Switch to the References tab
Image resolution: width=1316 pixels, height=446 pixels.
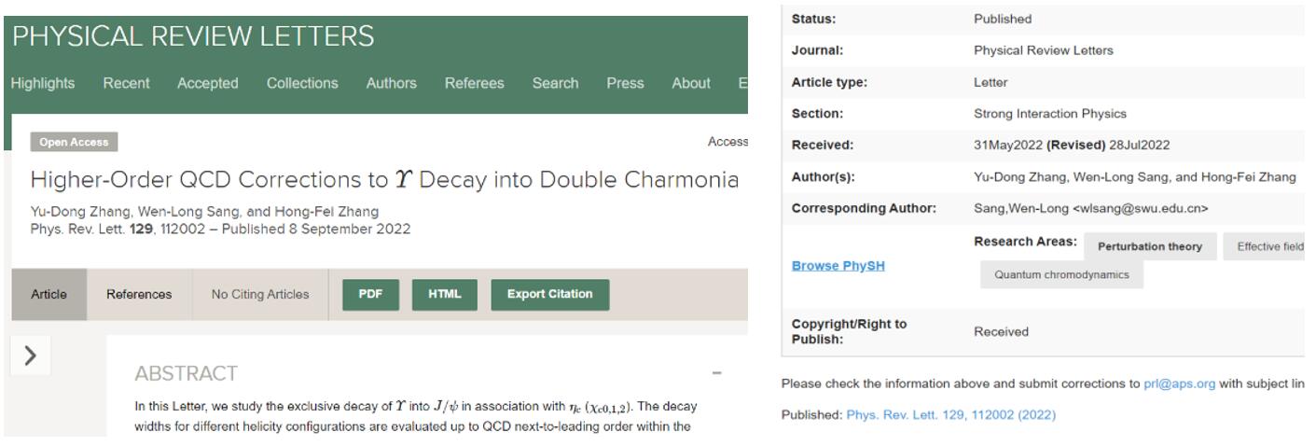(139, 295)
